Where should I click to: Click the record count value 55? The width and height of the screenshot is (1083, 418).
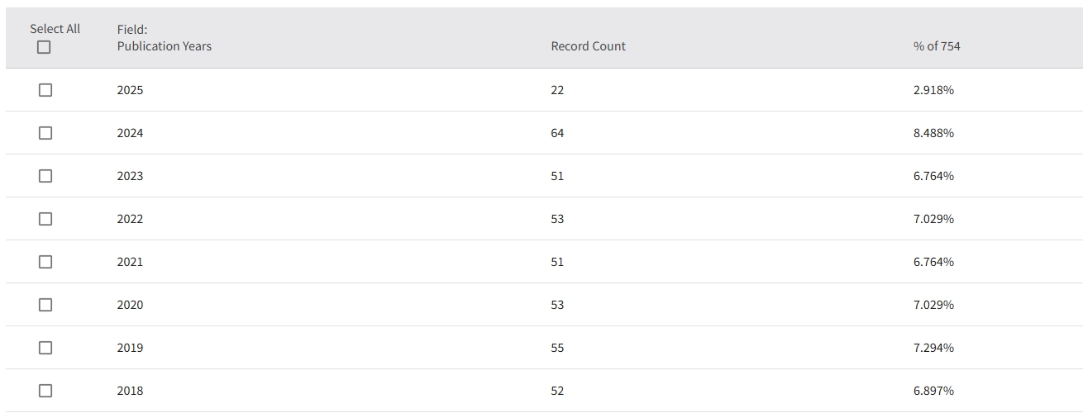click(557, 348)
